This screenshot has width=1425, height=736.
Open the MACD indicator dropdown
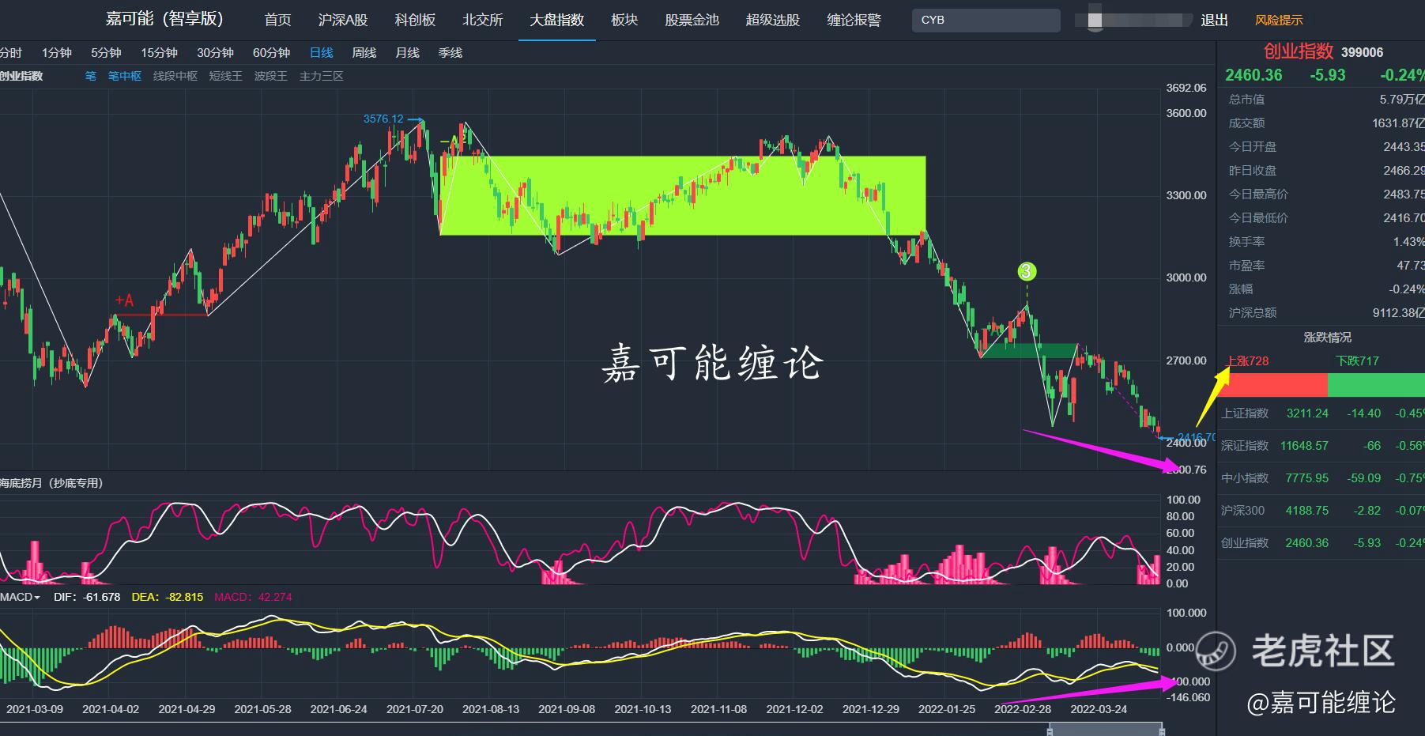click(x=21, y=597)
